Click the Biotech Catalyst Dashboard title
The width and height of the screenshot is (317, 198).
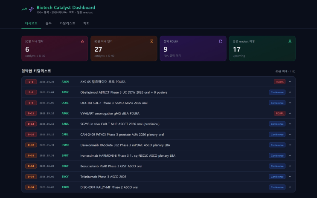66,8
